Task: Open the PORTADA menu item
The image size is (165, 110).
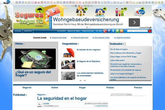Action: (18, 31)
